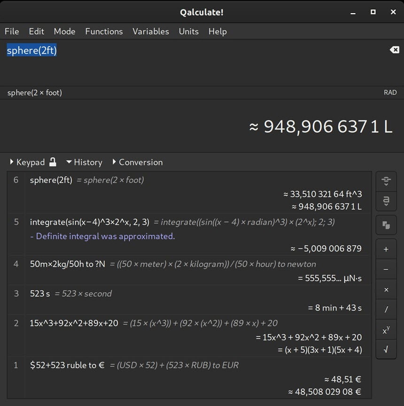Select result ≈ 33,510 321 64 ft^3
The width and height of the screenshot is (404, 406).
point(322,194)
